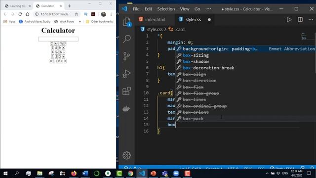Open the Chrome three-dot menu
Screen dimensions: 316x178
pos(111,14)
